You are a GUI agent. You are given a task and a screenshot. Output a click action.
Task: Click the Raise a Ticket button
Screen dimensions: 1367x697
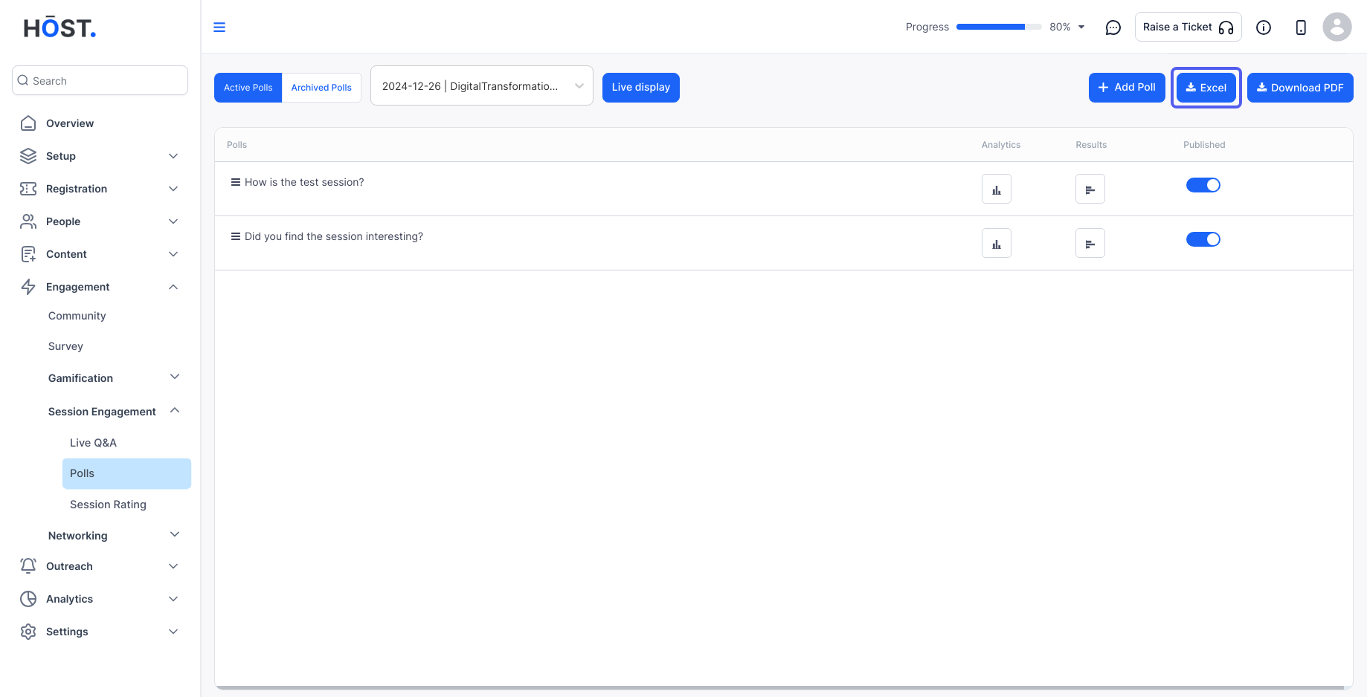coord(1188,27)
